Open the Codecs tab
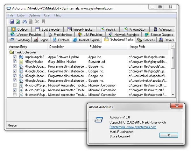This screenshot has height=151, width=191. coord(19,29)
